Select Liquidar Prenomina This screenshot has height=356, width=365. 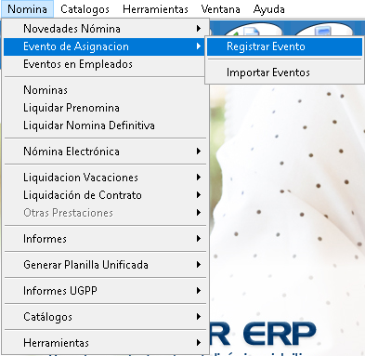tap(105, 108)
